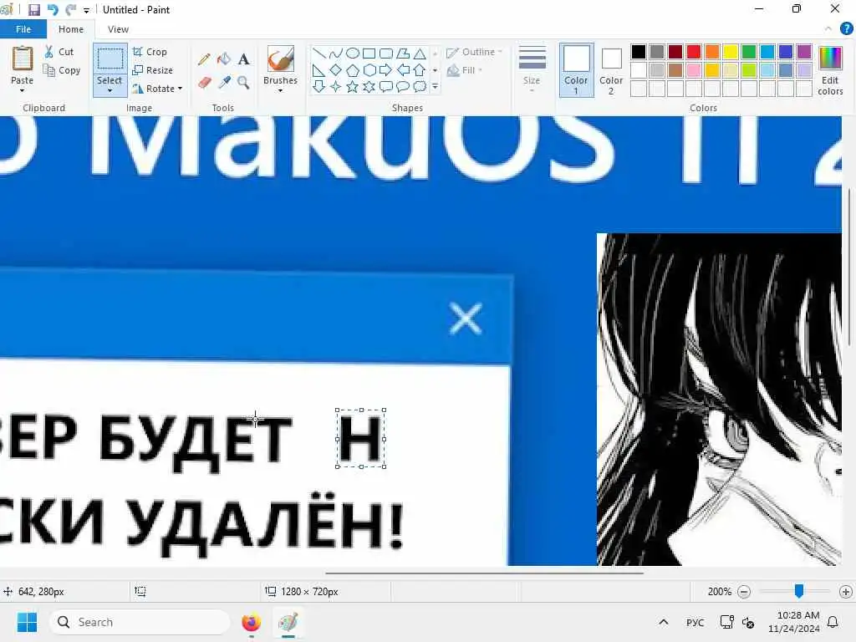Open Customize Quick Access Toolbar arrow
This screenshot has height=642, width=856.
pyautogui.click(x=86, y=10)
